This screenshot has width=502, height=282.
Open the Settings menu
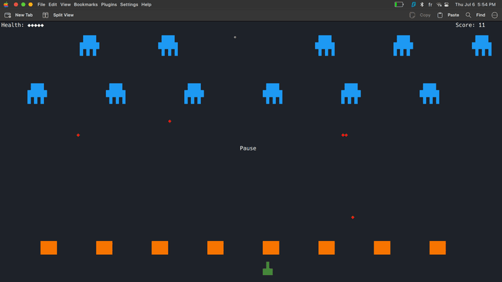click(129, 4)
